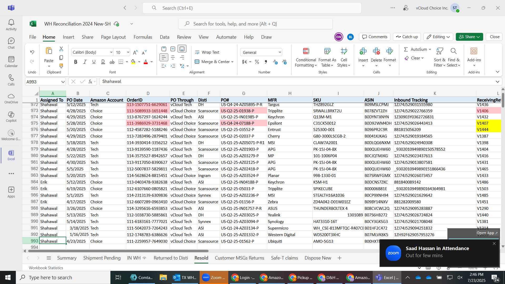Toggle Bold formatting
The height and width of the screenshot is (284, 505).
tap(76, 62)
